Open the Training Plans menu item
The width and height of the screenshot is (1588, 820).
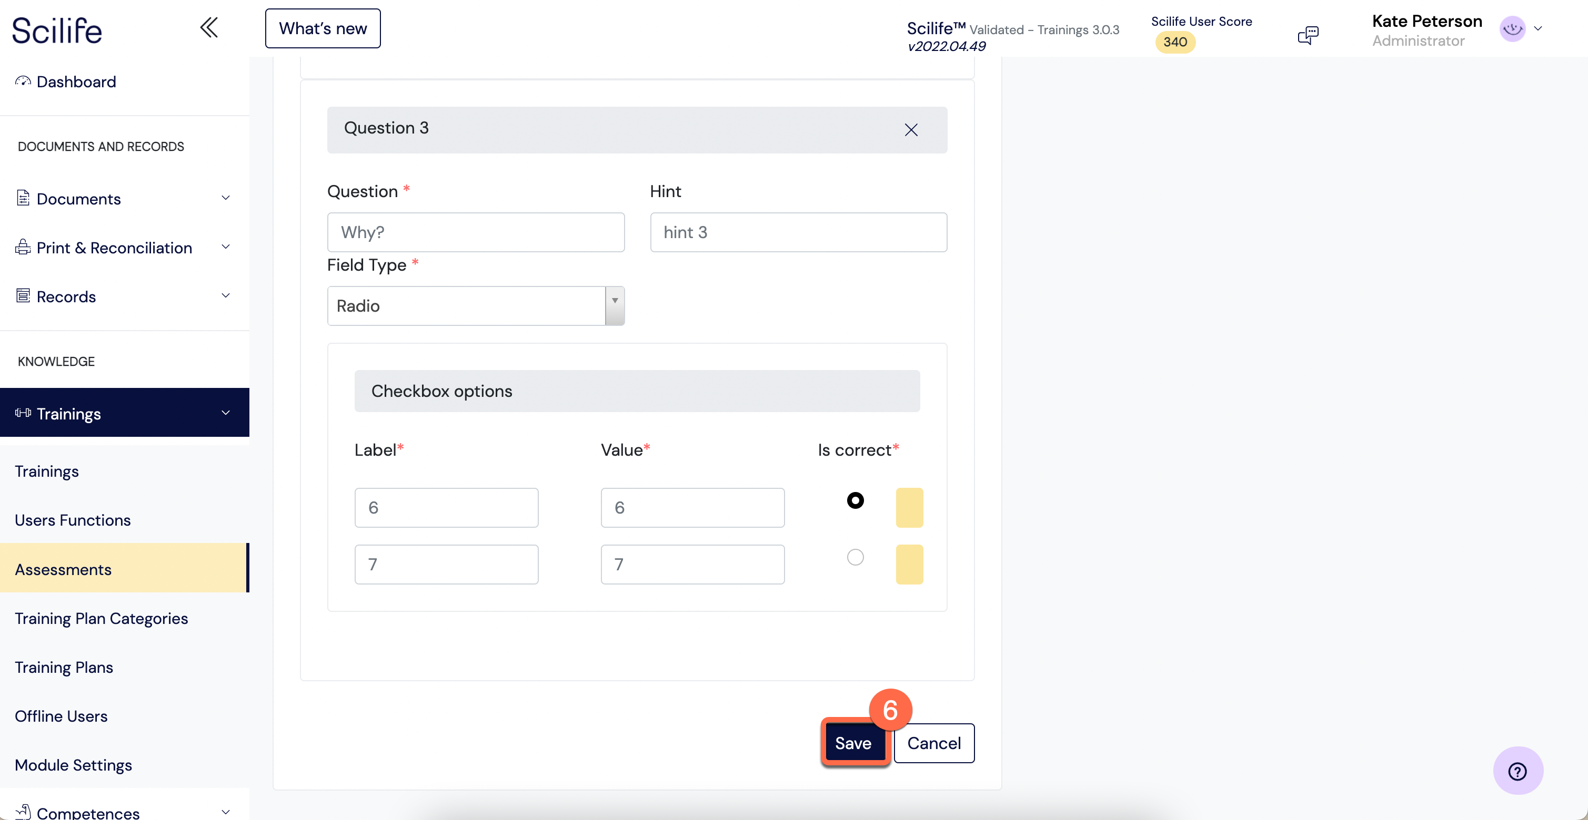point(64,667)
